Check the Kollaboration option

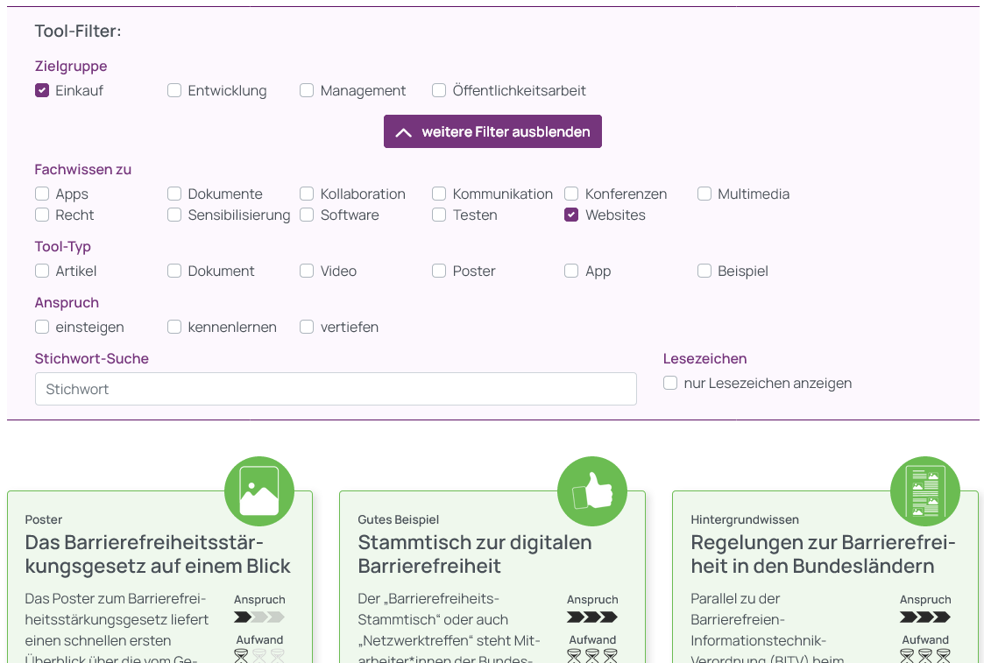click(307, 194)
